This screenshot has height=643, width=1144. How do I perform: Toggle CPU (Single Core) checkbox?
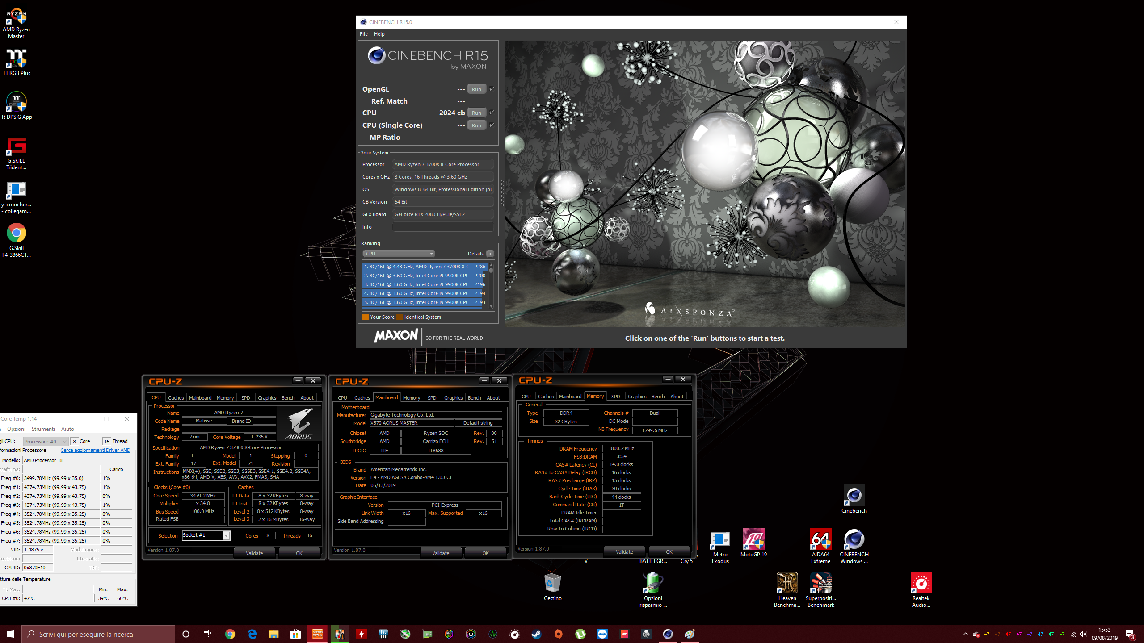492,125
